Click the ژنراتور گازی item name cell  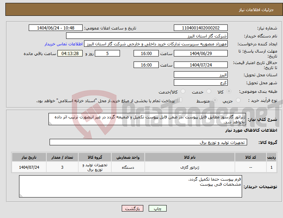click(190, 167)
